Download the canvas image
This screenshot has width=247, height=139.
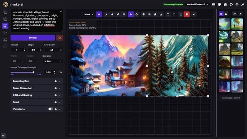161,14
